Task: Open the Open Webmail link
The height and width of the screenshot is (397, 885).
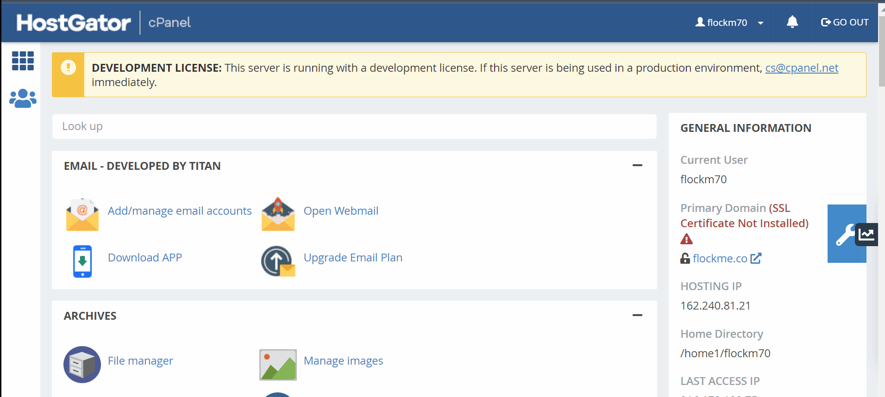Action: (x=341, y=211)
